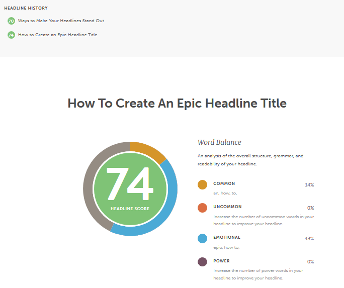The image size is (344, 288).
Task: Click the green 74 score badge in history
Action: pyautogui.click(x=11, y=35)
